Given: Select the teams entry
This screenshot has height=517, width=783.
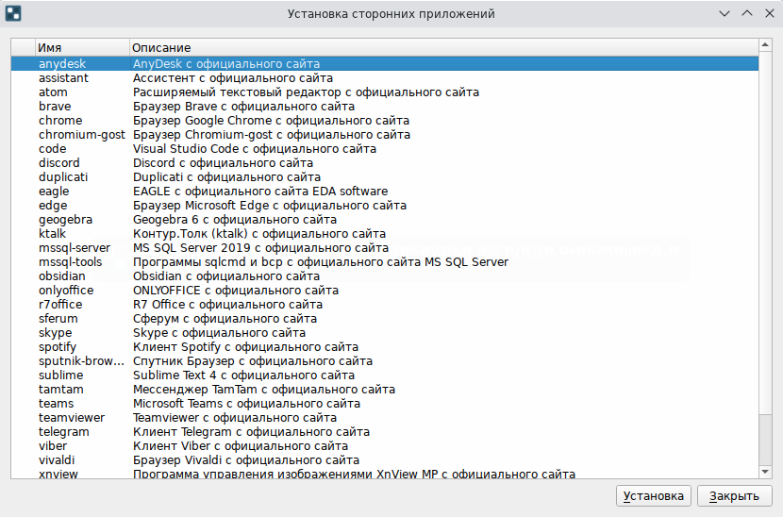Looking at the screenshot, I should pos(385,403).
